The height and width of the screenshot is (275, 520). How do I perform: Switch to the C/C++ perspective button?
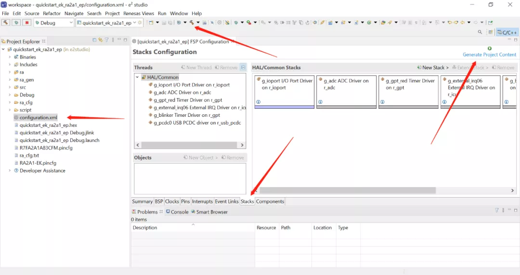click(507, 32)
